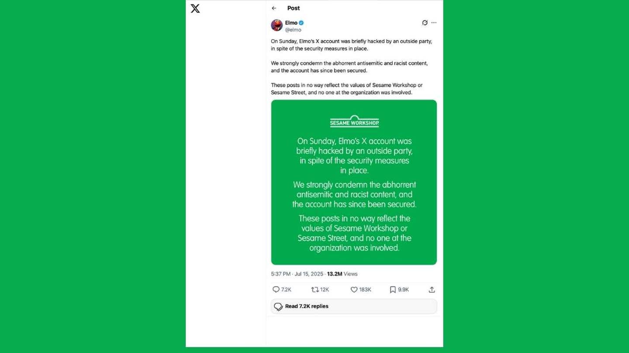Click the chat bubbles icon in replies button
629x353 pixels.
pyautogui.click(x=278, y=306)
